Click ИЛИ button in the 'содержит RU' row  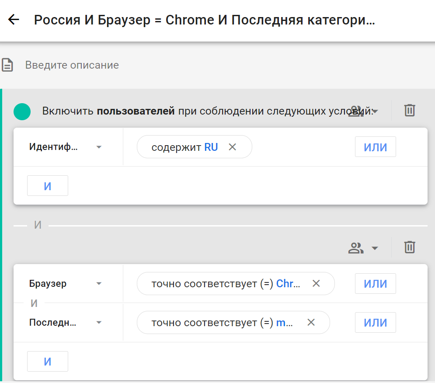pos(375,147)
